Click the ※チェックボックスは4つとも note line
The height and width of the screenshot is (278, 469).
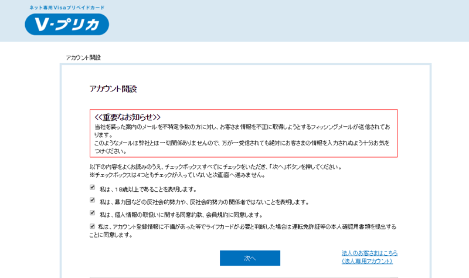[177, 175]
